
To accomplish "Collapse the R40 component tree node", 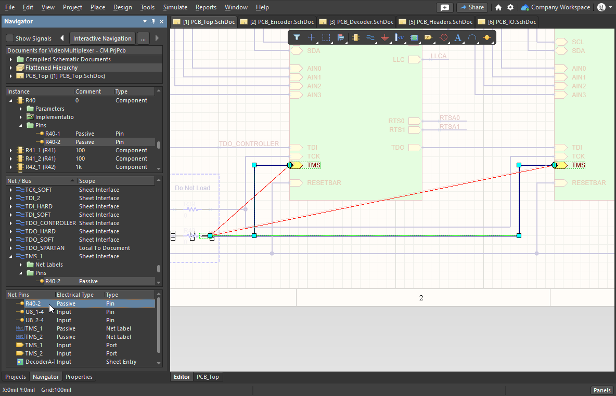I will [x=11, y=100].
